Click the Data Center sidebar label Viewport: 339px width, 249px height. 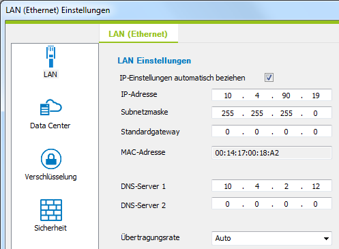click(50, 126)
